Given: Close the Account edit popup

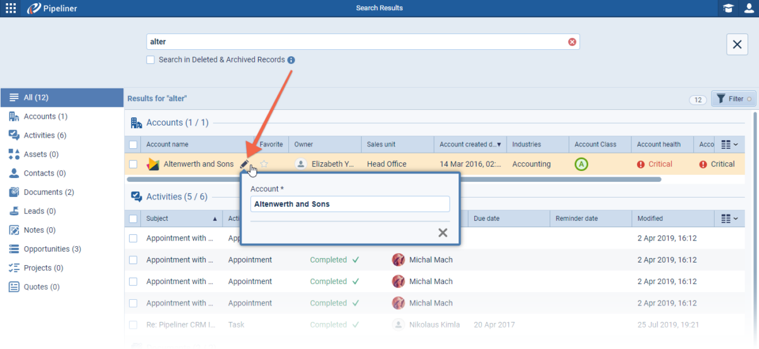Looking at the screenshot, I should pos(443,233).
